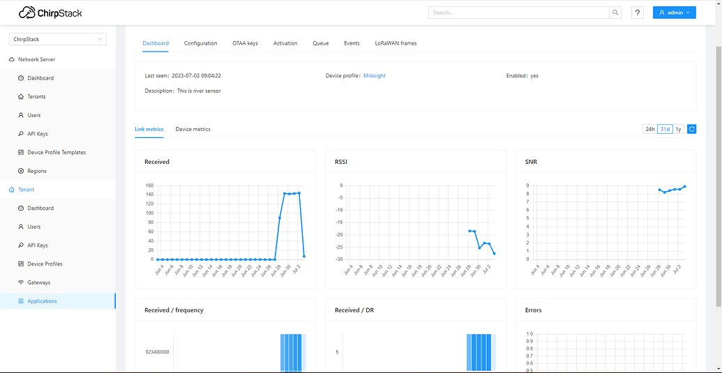Click the Regions compass icon in sidebar

pos(21,171)
